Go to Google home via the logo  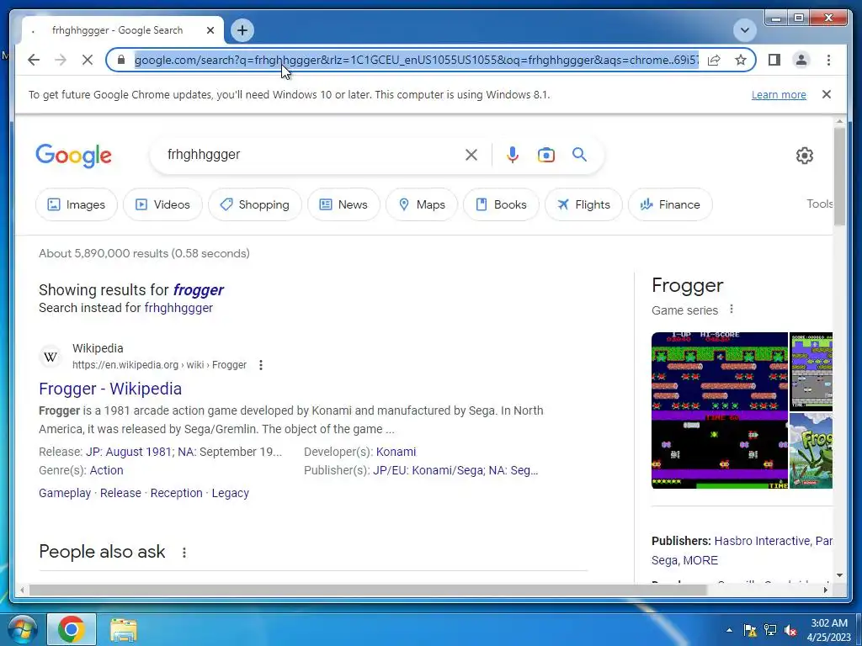coord(74,156)
